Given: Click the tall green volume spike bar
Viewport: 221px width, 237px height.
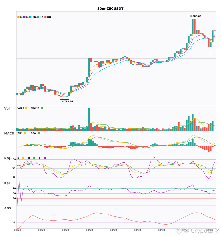Looking at the screenshot, I should point(89,119).
